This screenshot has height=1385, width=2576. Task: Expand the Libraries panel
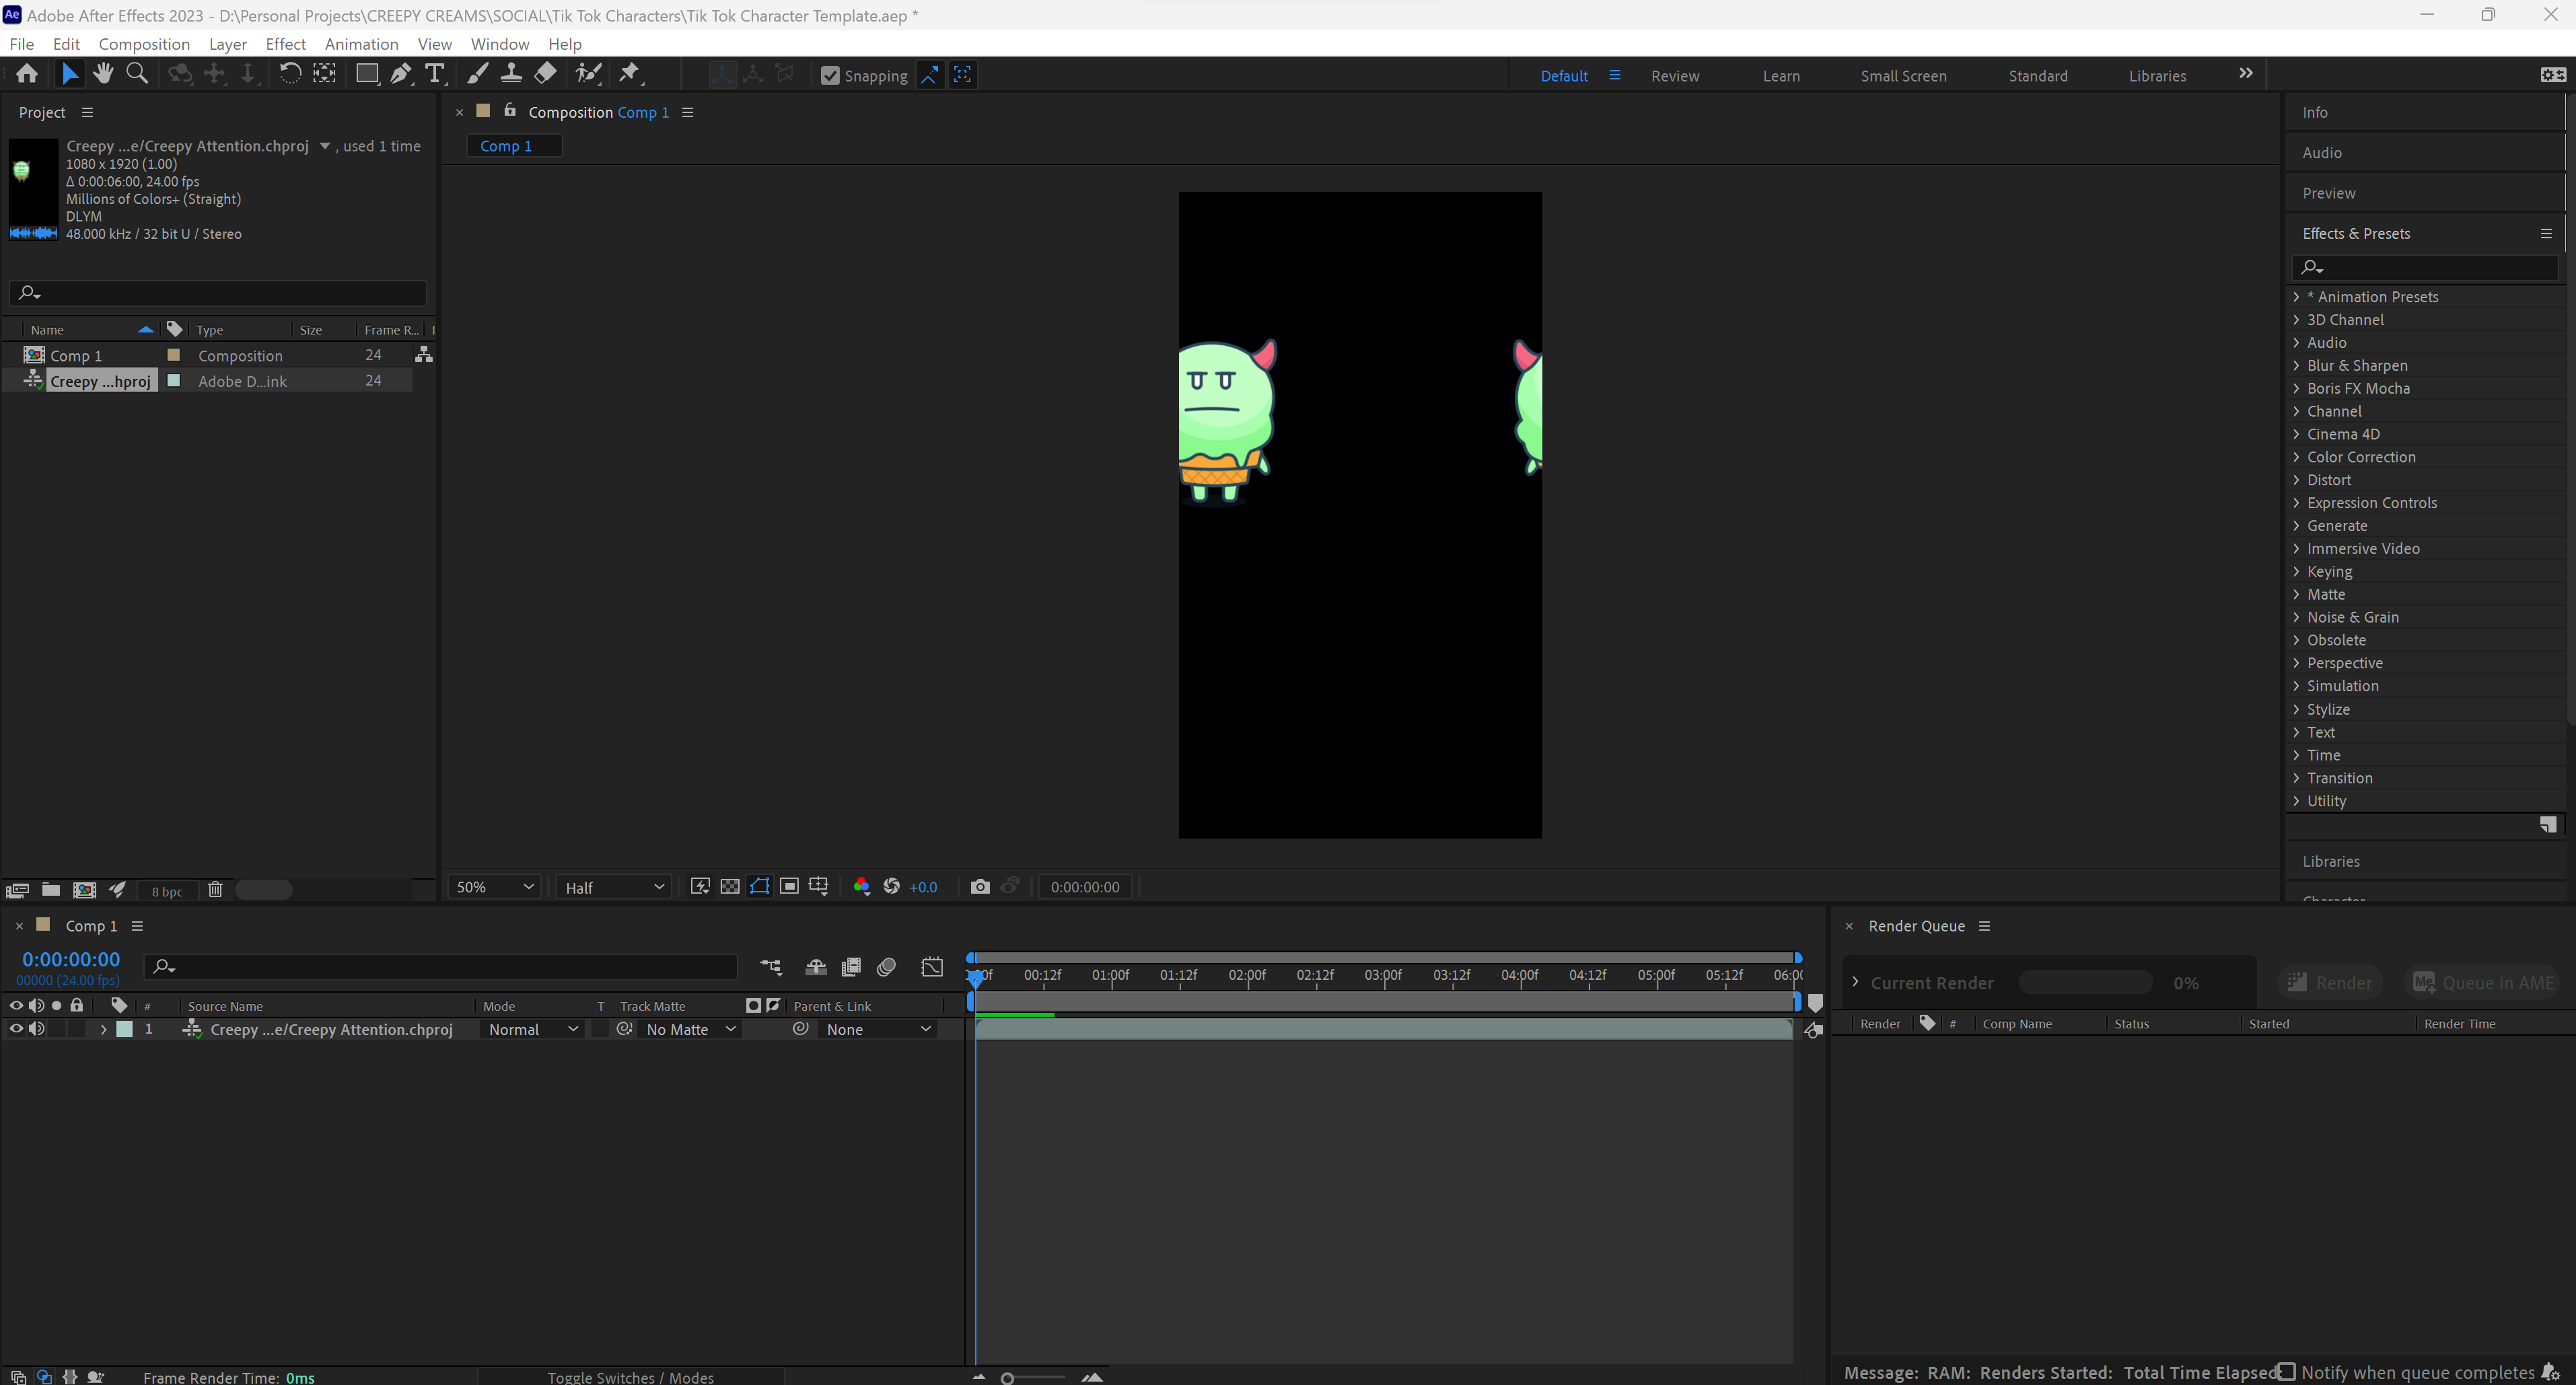2330,861
